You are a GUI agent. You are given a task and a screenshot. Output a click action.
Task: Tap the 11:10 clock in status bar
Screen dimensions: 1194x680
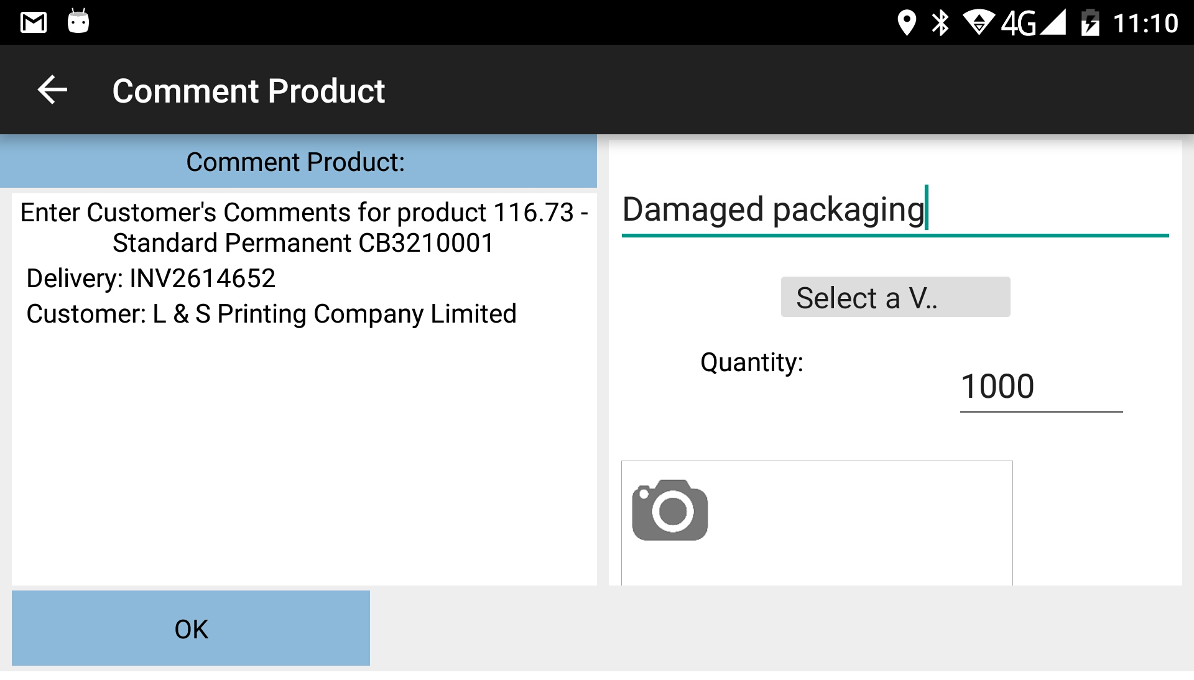(1145, 24)
